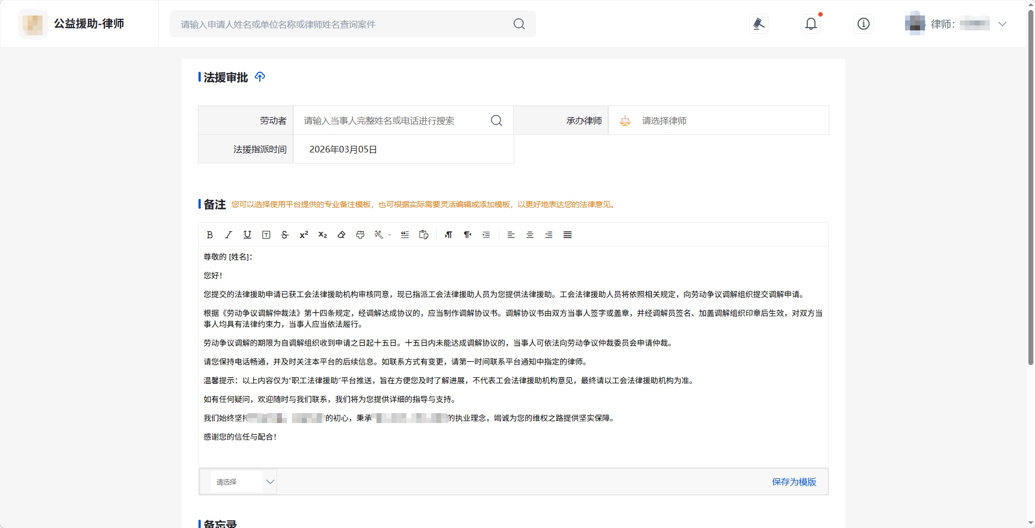Click the superscript icon
1035x528 pixels.
pos(304,235)
